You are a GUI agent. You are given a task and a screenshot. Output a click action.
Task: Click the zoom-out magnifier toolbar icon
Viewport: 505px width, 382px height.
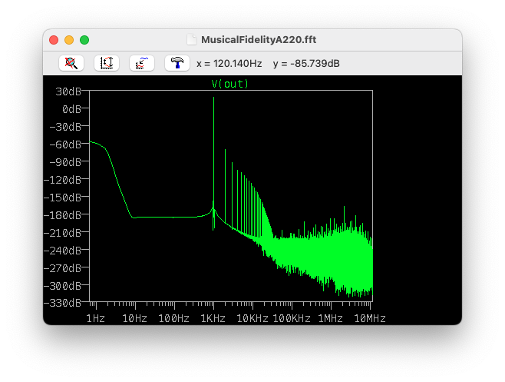[71, 63]
